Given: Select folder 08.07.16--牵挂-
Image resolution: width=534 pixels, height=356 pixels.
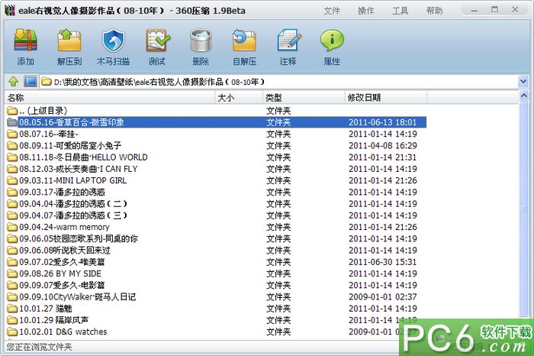Looking at the screenshot, I should (x=216, y=134).
